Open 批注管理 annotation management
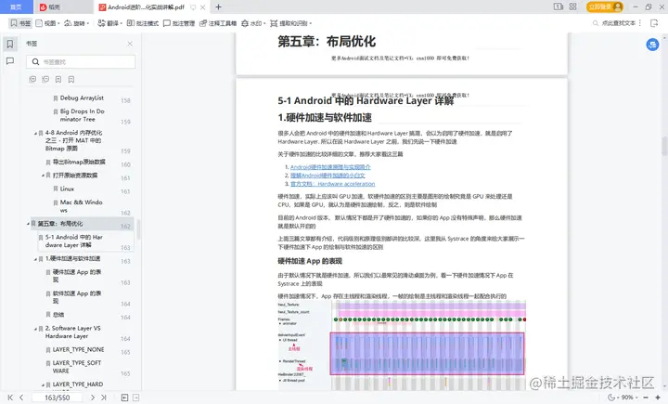This screenshot has width=668, height=404. (x=179, y=23)
